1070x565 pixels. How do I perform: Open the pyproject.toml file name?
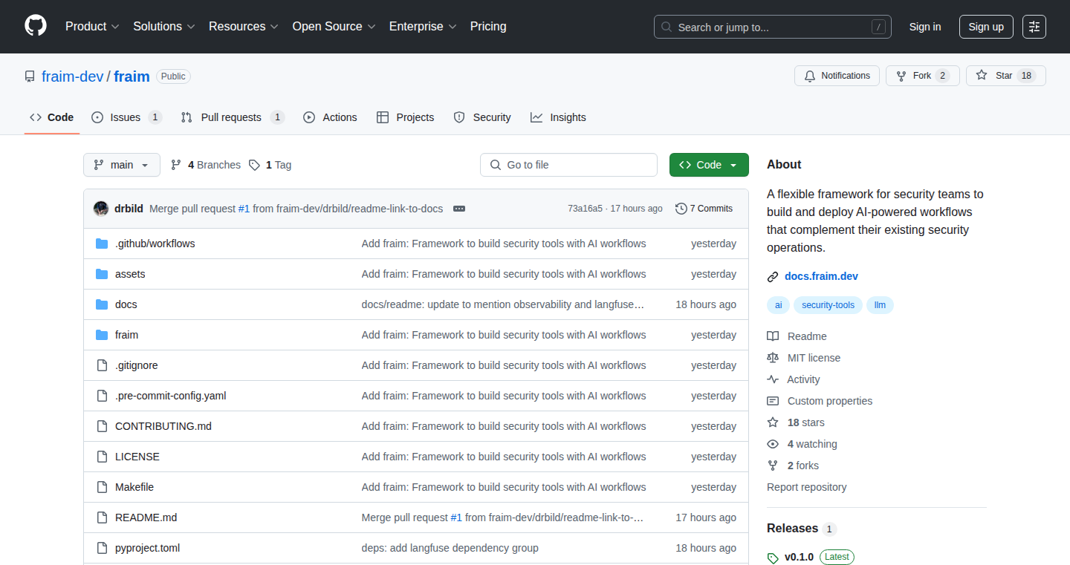(147, 548)
